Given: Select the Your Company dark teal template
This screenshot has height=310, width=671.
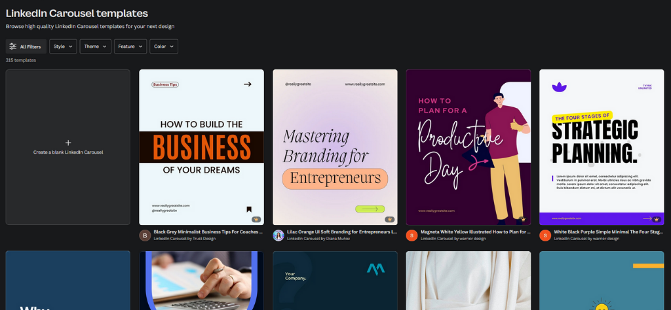Looking at the screenshot, I should [335, 281].
